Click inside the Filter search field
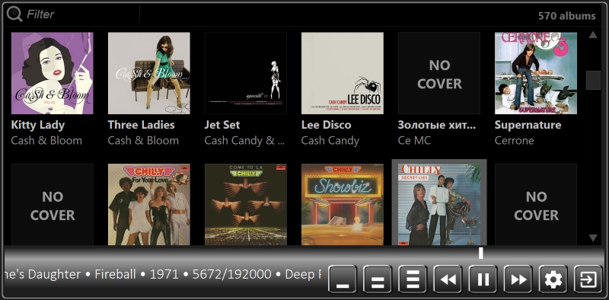This screenshot has height=300, width=609. coord(82,14)
